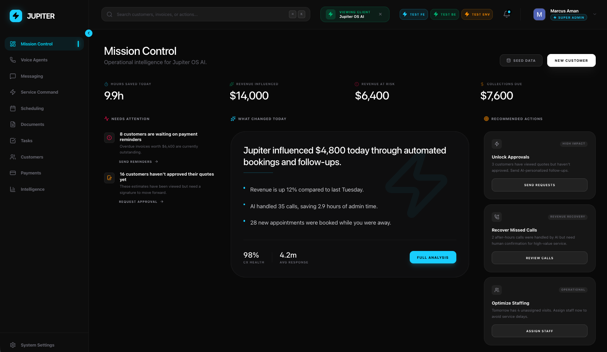This screenshot has height=352, width=607.
Task: Click the payment reminders alert icon
Action: click(x=110, y=138)
